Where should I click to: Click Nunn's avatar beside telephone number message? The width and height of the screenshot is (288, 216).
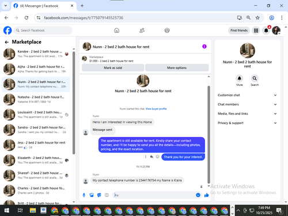86,181
